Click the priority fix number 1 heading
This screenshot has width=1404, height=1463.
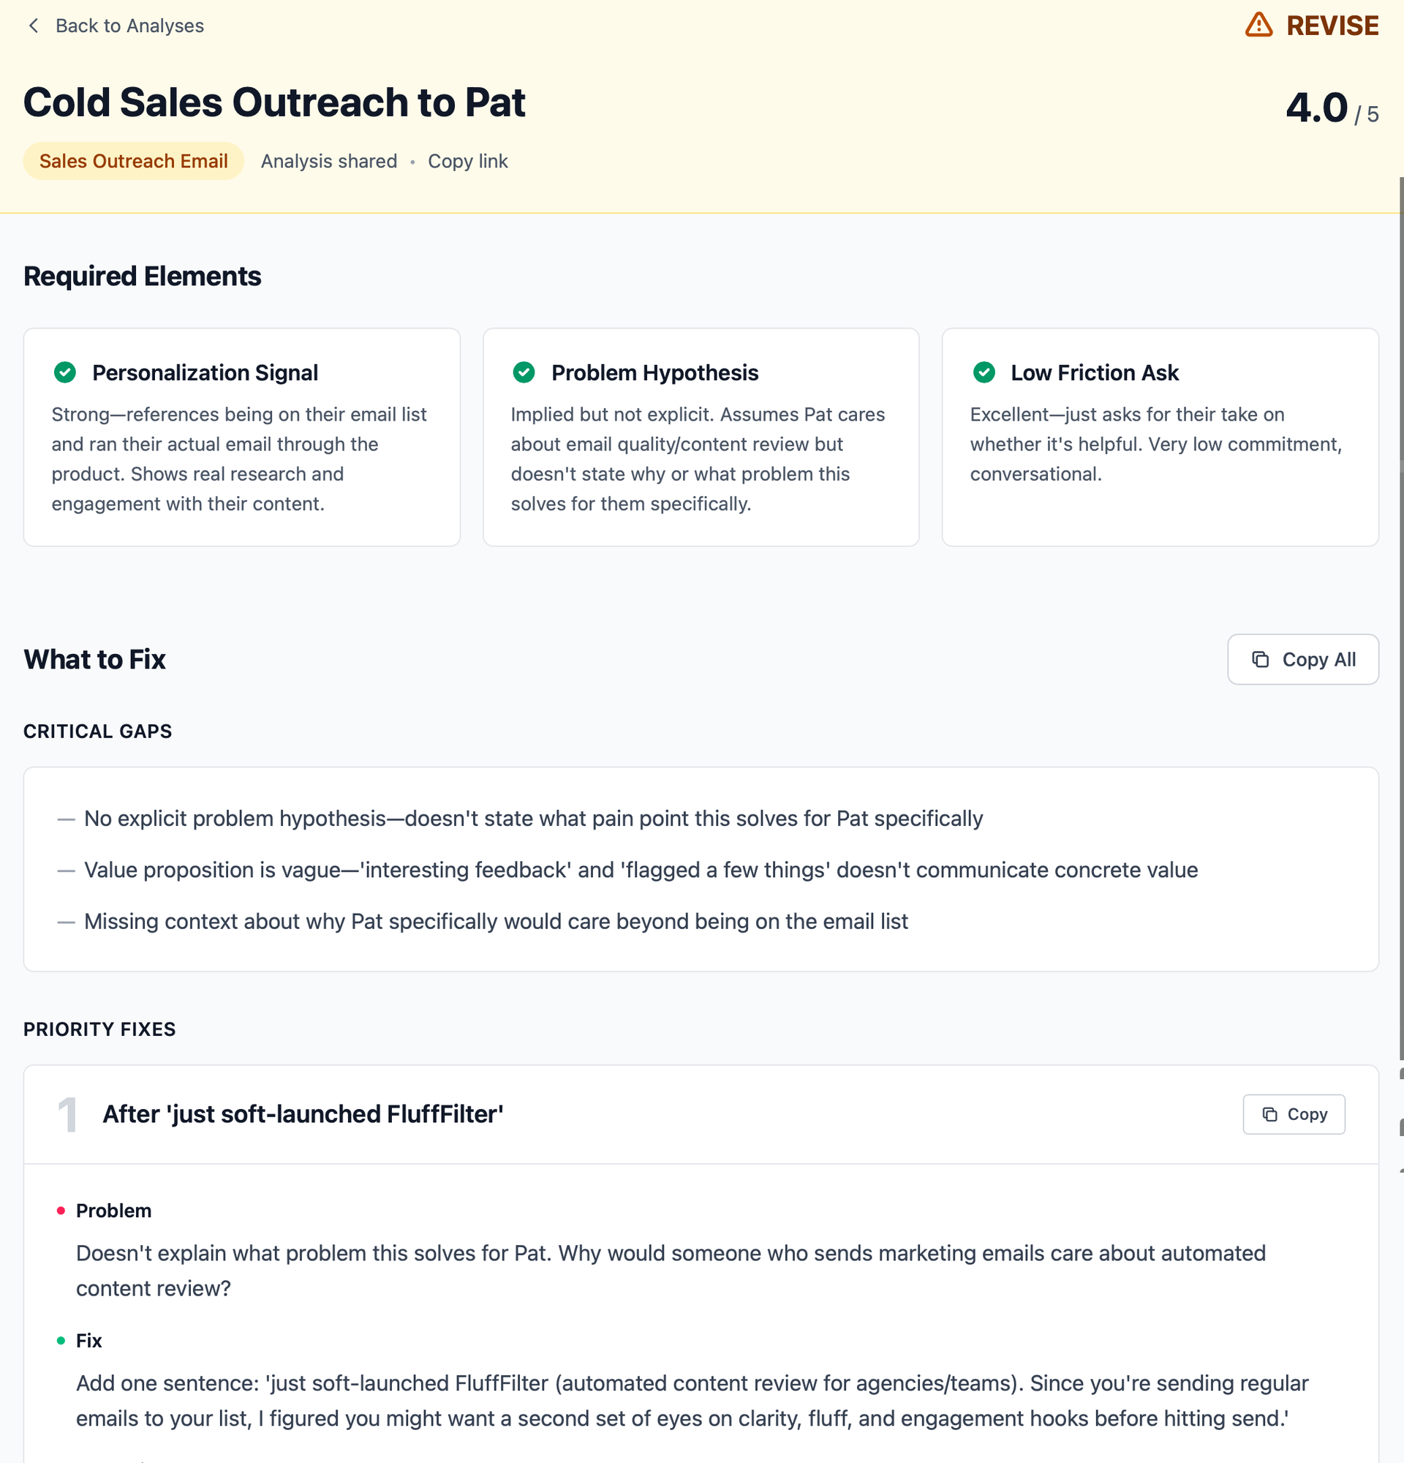tap(303, 1113)
